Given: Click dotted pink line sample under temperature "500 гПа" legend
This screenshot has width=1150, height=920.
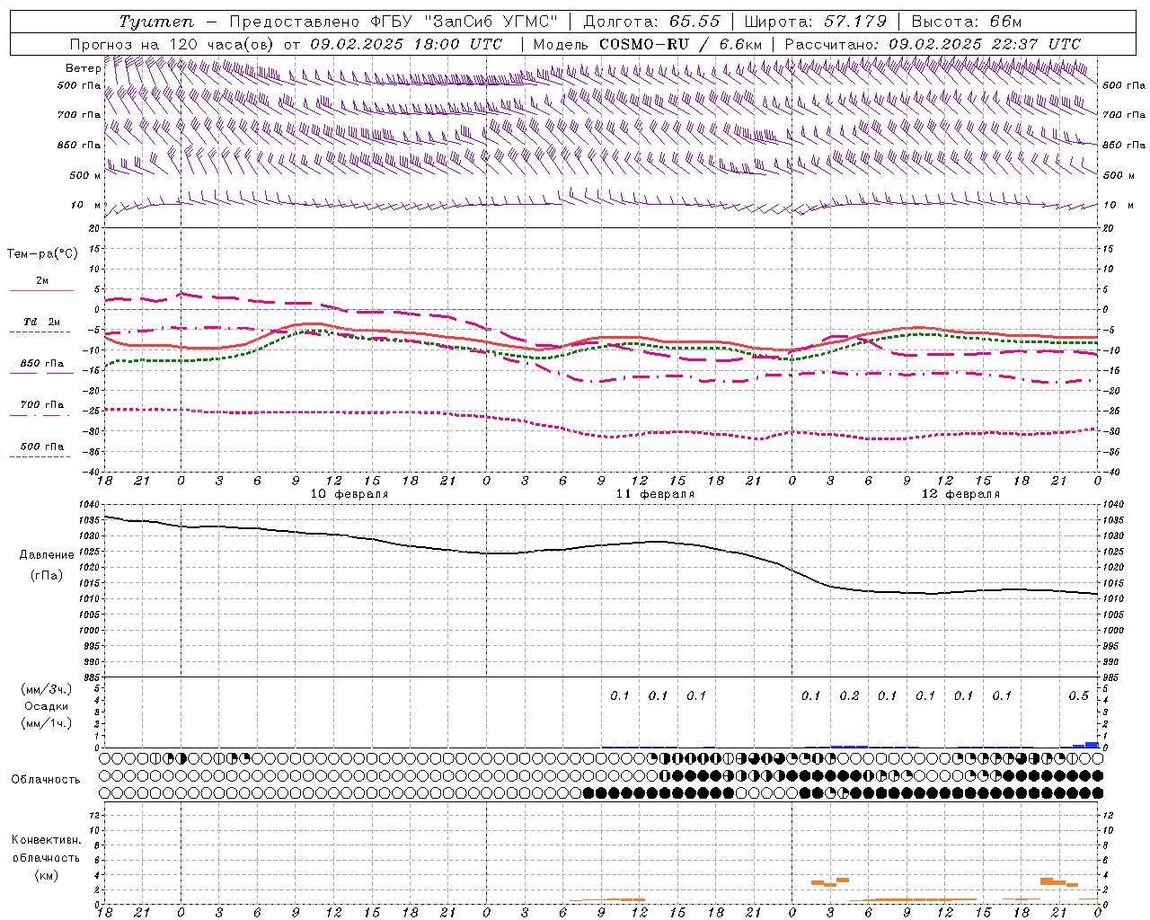Looking at the screenshot, I should [40, 456].
